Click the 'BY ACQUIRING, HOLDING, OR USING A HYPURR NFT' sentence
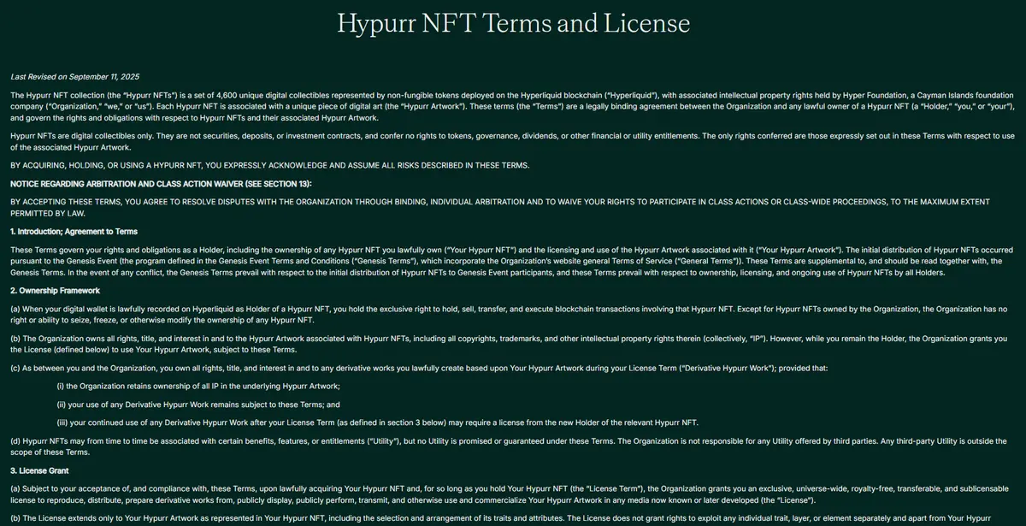 click(x=269, y=165)
